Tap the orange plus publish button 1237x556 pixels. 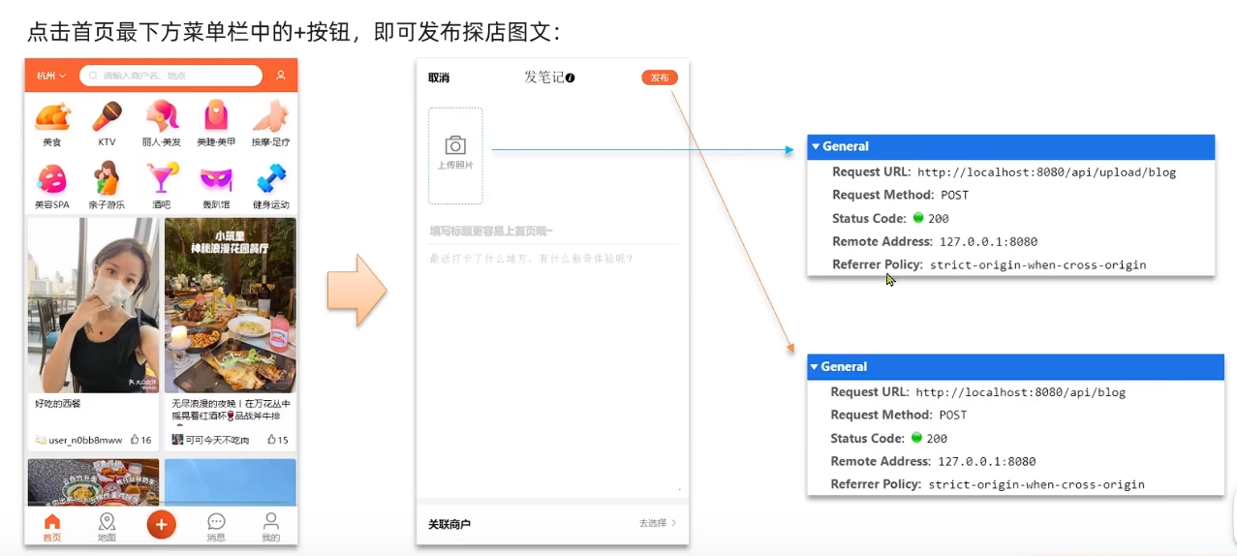click(x=161, y=524)
